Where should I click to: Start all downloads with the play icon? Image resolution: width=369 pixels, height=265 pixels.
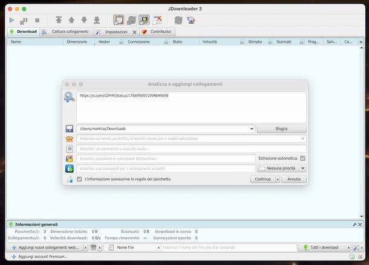point(11,20)
